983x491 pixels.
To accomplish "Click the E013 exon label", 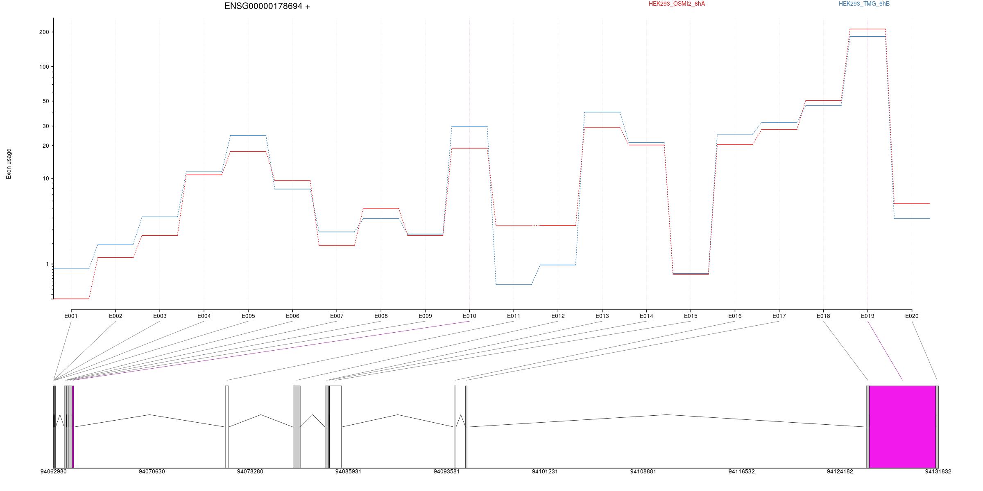I will click(602, 316).
